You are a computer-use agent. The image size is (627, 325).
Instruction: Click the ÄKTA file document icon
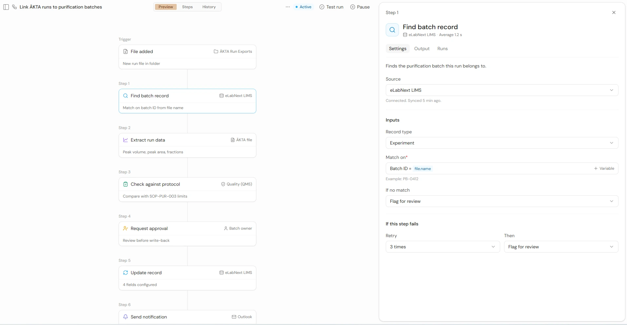pyautogui.click(x=233, y=140)
